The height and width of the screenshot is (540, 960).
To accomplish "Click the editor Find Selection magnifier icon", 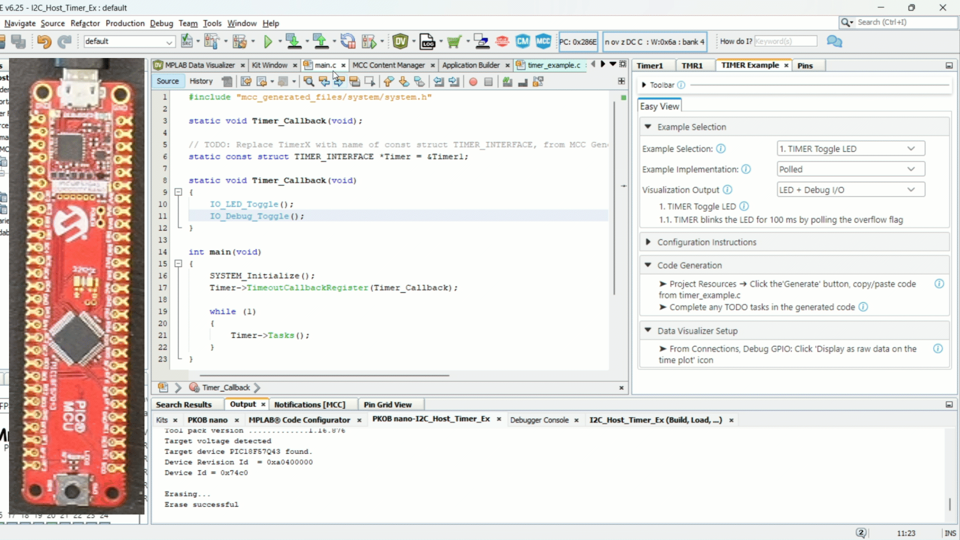I will [x=308, y=81].
